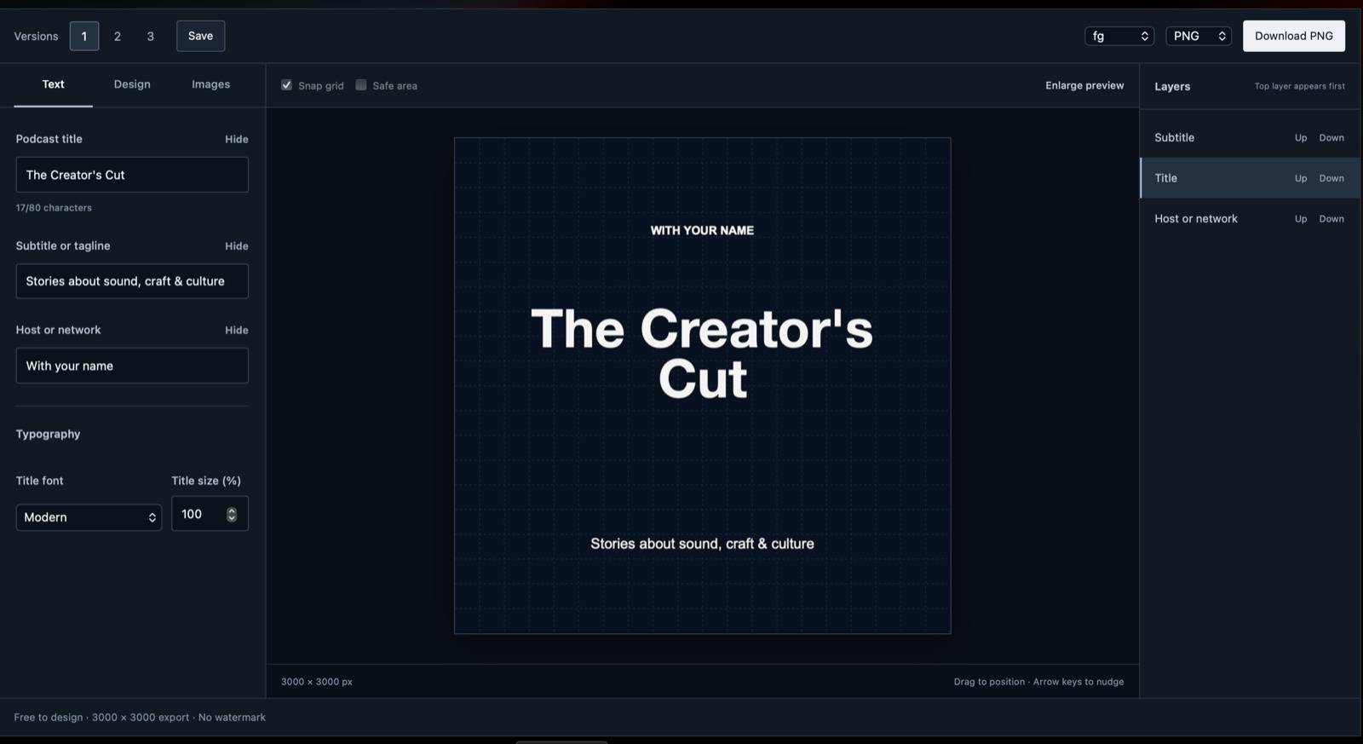
Task: Enable the Safe area checkbox
Action: [x=361, y=85]
